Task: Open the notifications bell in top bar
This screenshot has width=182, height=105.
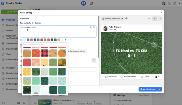Action: [x=169, y=3]
